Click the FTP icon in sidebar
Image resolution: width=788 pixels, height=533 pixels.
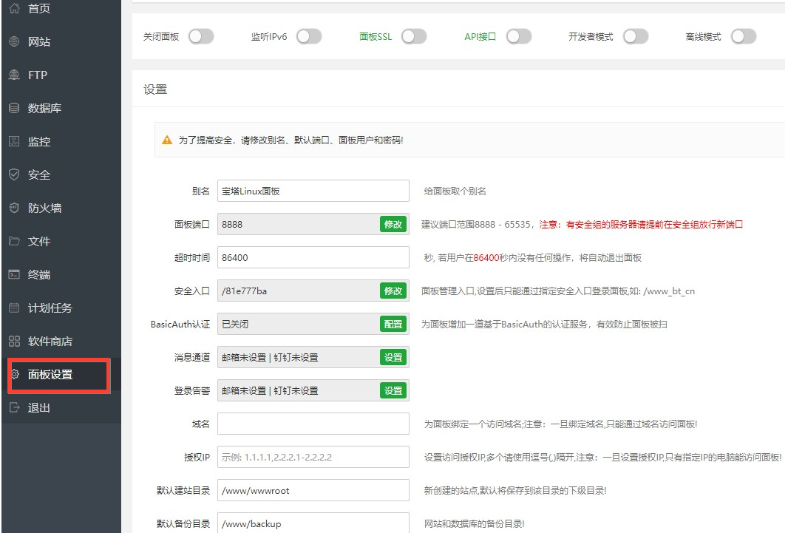[x=14, y=75]
